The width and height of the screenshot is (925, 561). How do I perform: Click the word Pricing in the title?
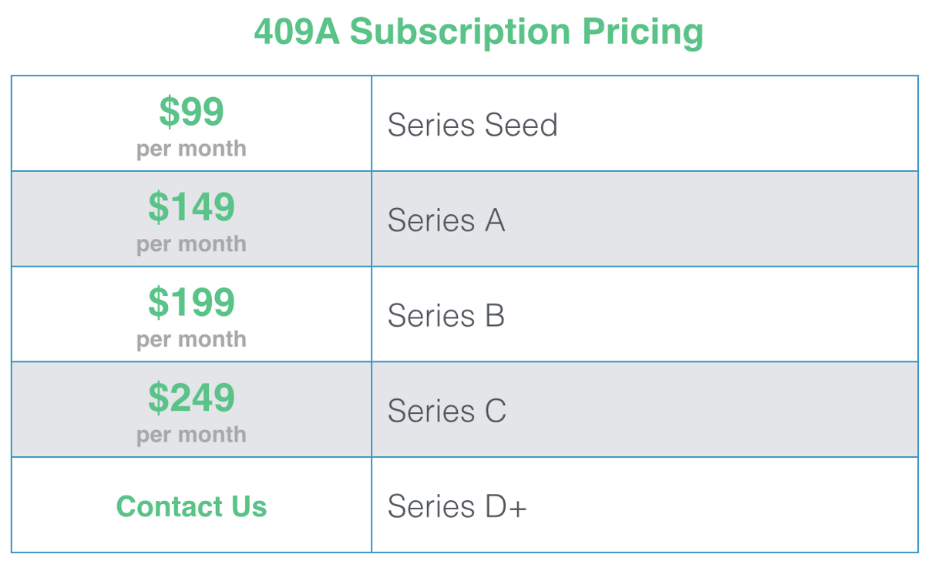642,32
